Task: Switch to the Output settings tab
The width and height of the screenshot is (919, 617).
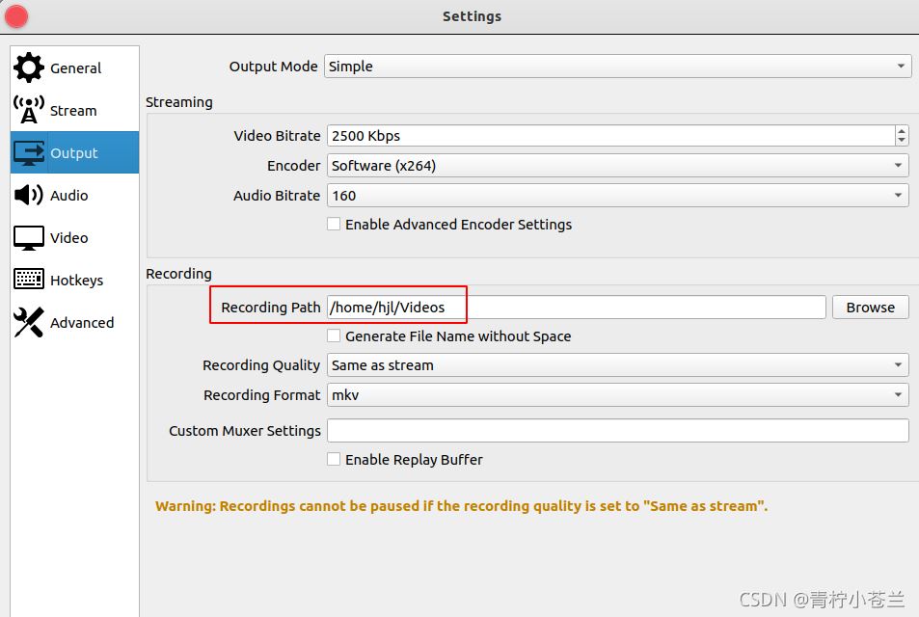Action: click(74, 152)
